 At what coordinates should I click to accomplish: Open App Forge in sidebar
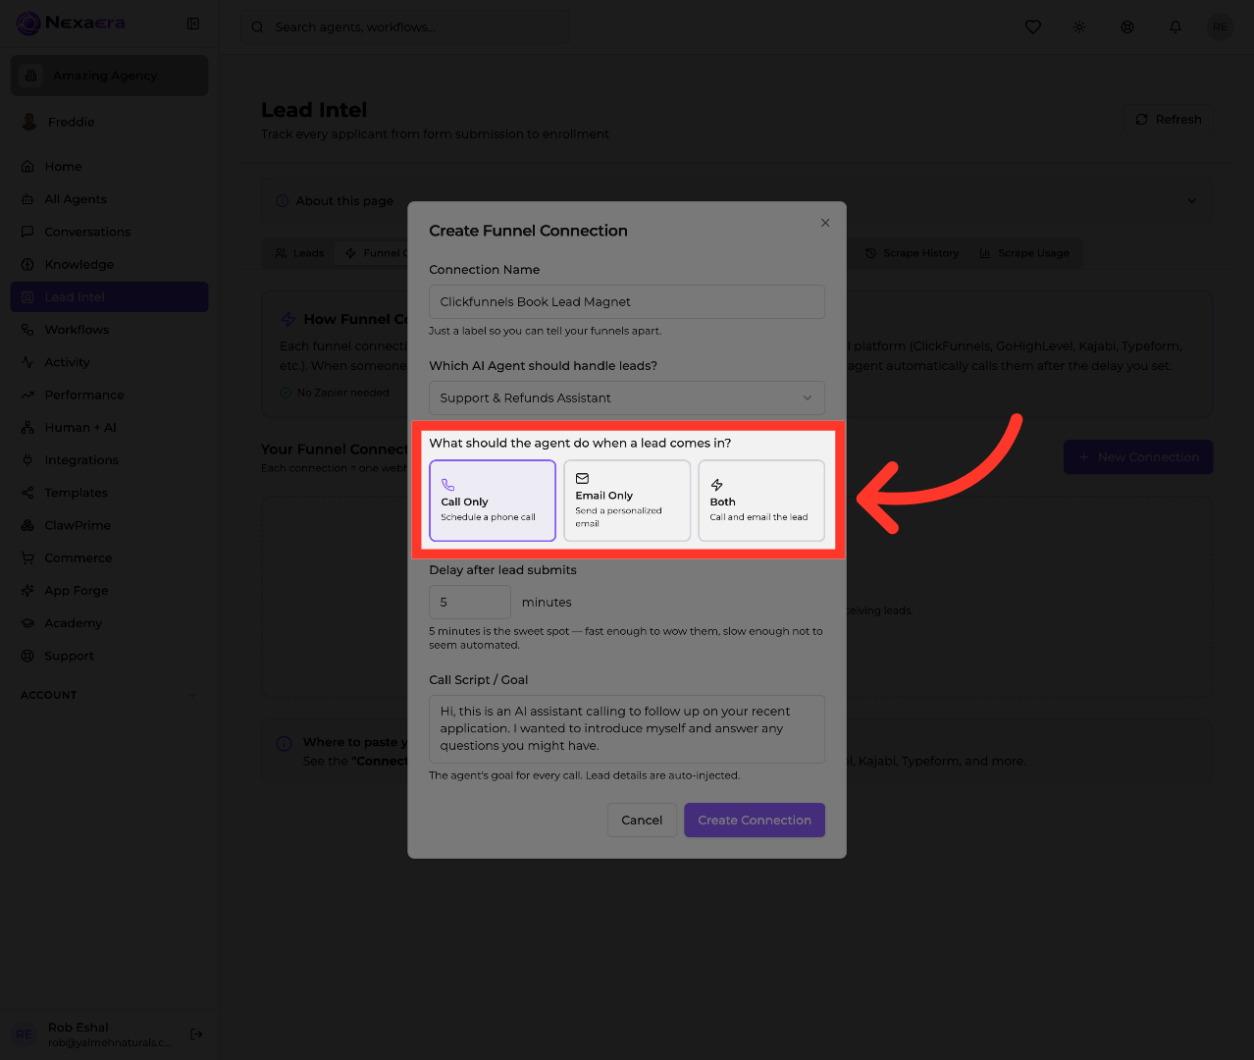tap(109, 590)
